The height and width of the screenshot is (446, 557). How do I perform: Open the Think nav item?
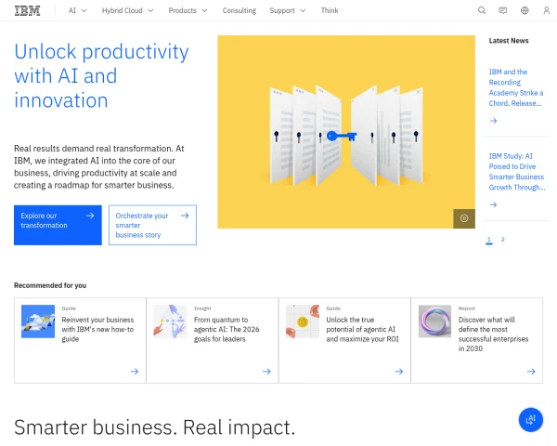pyautogui.click(x=330, y=10)
